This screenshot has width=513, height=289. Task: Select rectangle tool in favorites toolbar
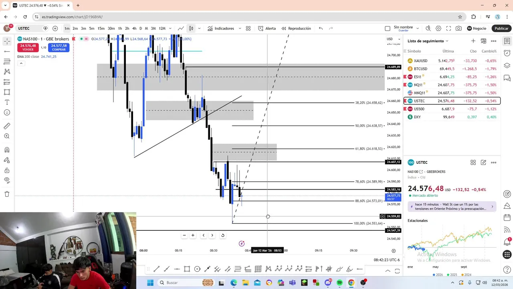(187, 269)
